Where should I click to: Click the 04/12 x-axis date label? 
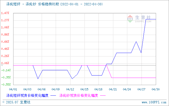pyautogui.click(x=70, y=89)
